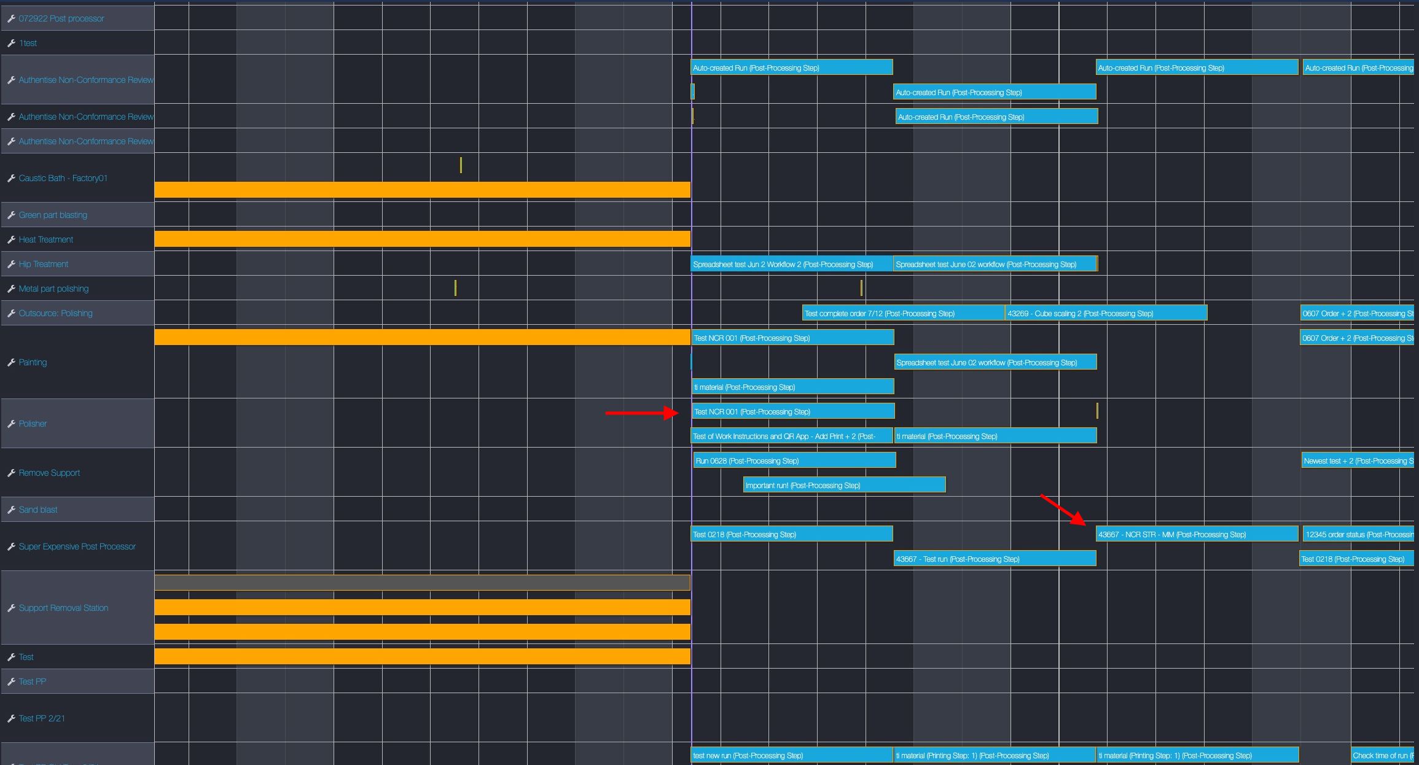Open Outsource: Polishing resource link
Image resolution: width=1419 pixels, height=765 pixels.
55,313
